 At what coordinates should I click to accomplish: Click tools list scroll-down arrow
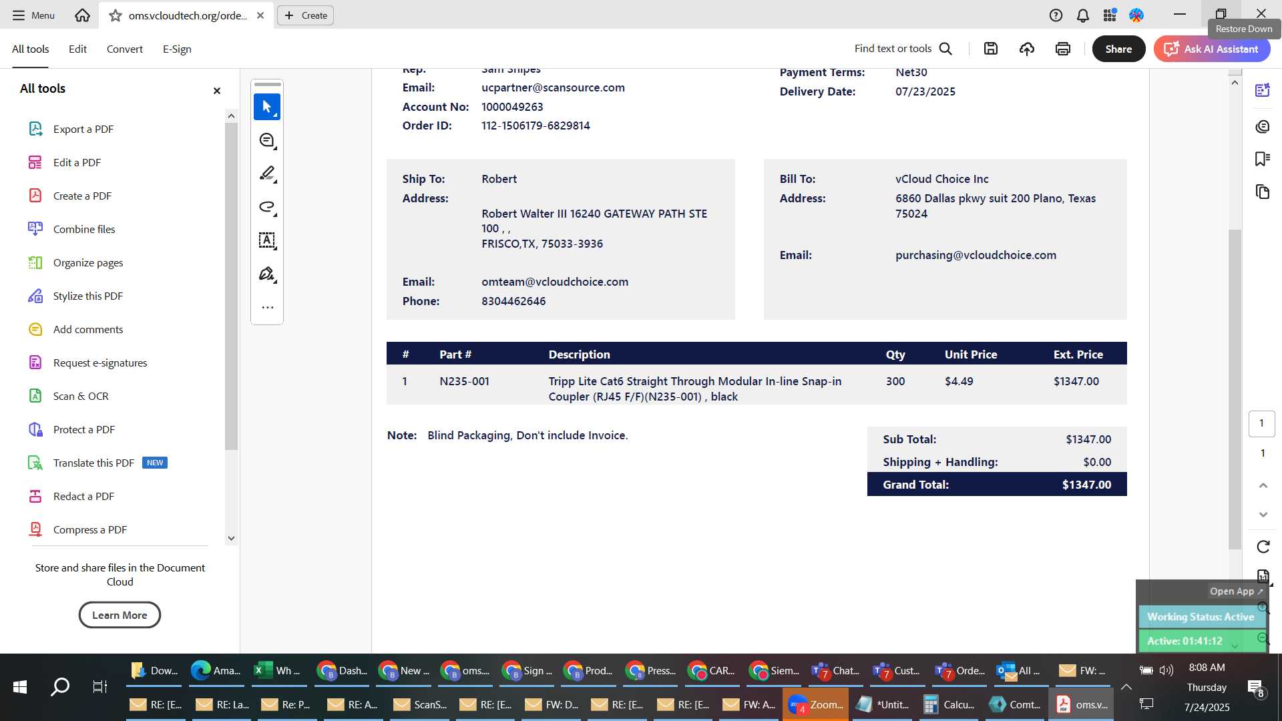point(231,538)
